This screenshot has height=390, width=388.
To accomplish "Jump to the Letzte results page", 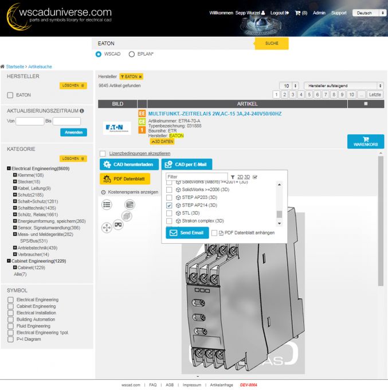I will [x=375, y=95].
